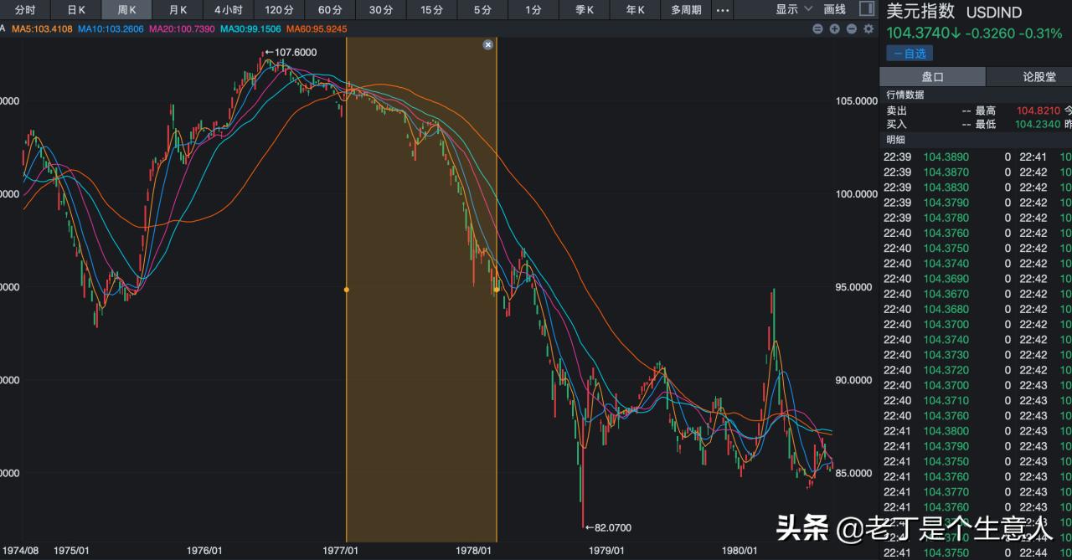The image size is (1072, 560).
Task: Click the plus zoom-in chart icon
Action: (x=835, y=28)
